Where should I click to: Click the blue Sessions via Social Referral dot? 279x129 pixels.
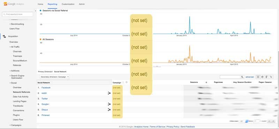pos(40,10)
